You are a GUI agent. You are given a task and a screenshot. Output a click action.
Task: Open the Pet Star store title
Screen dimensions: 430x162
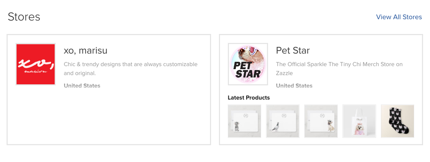coord(293,51)
